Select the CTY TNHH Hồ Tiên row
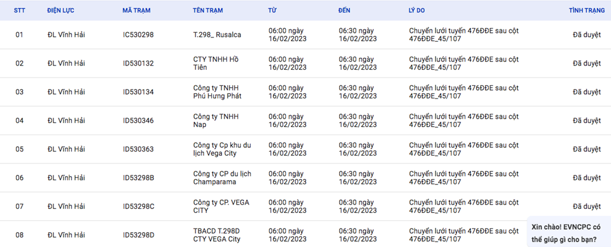 point(305,63)
